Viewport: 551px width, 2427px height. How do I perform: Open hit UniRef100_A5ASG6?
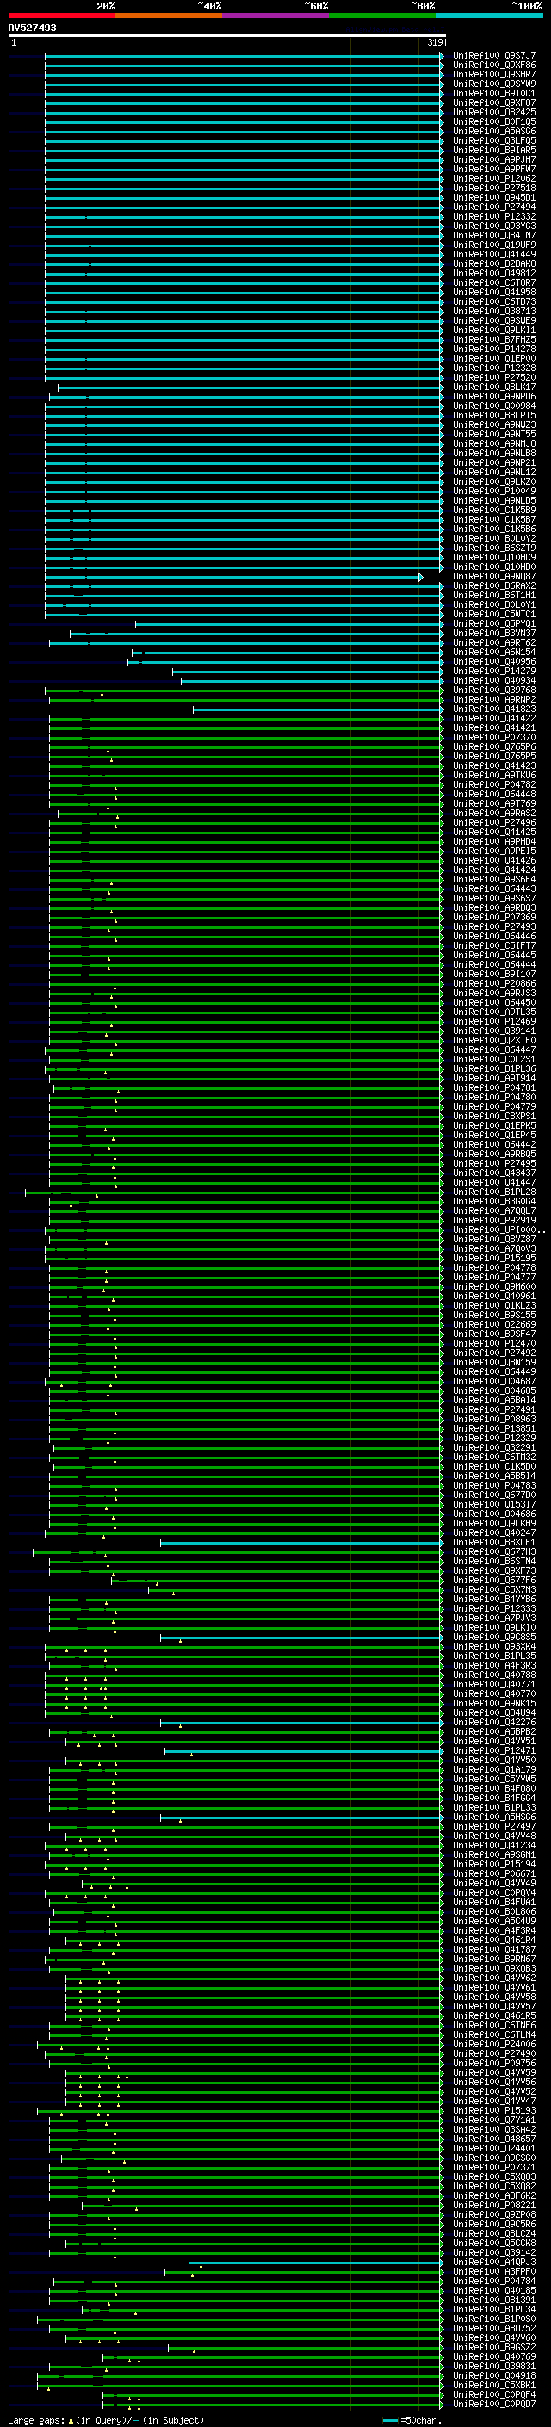click(x=494, y=131)
